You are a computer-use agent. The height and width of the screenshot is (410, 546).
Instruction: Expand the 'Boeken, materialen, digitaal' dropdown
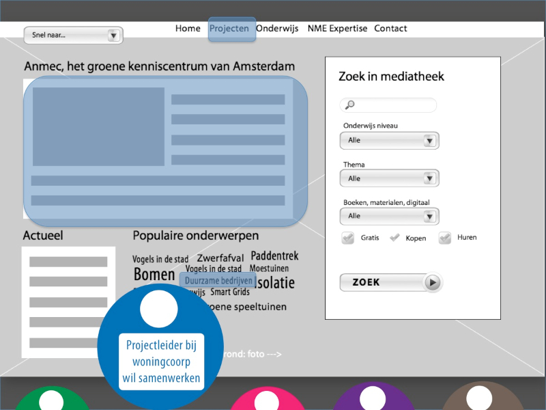tap(389, 217)
